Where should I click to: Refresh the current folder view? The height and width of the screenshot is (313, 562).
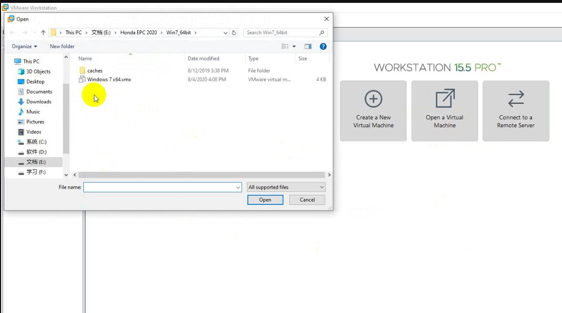234,32
